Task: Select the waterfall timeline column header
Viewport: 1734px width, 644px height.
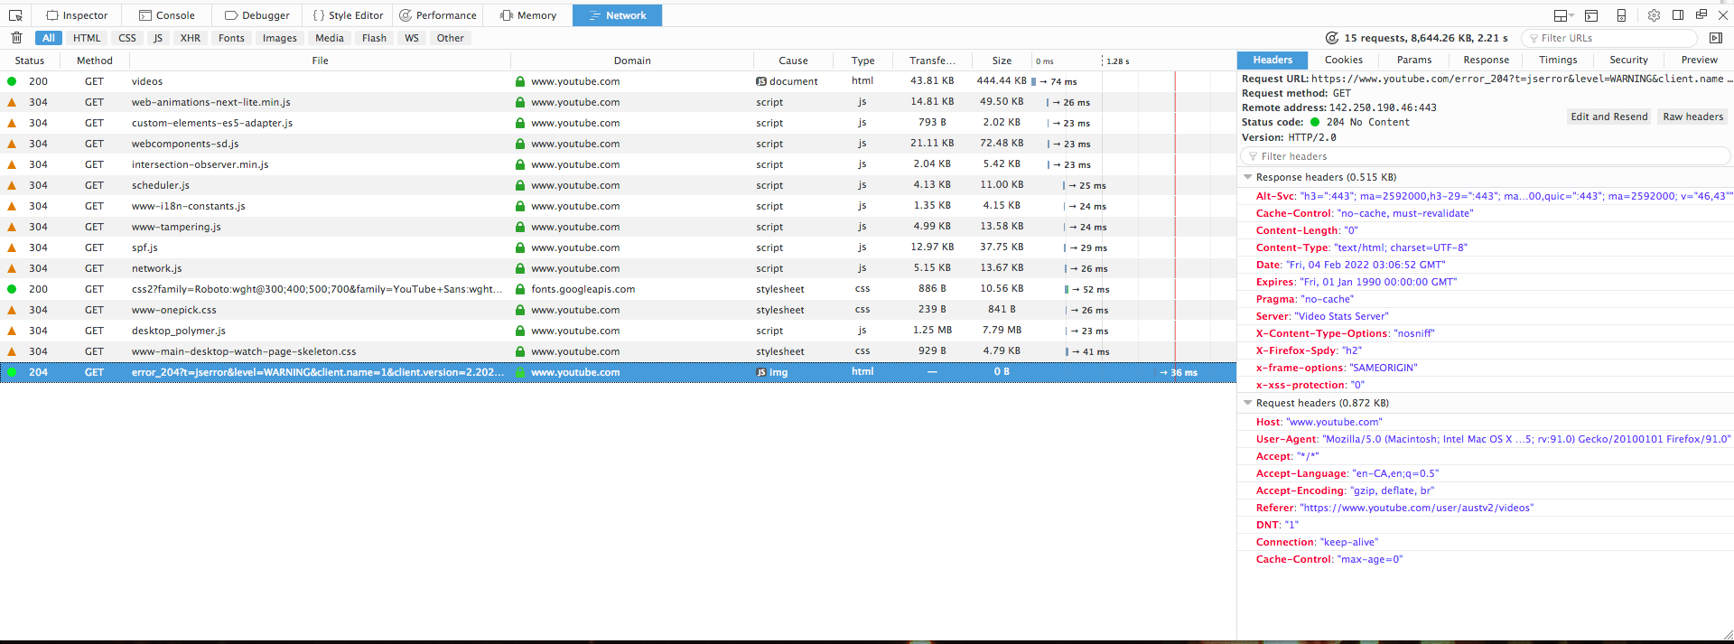Action: [1133, 61]
